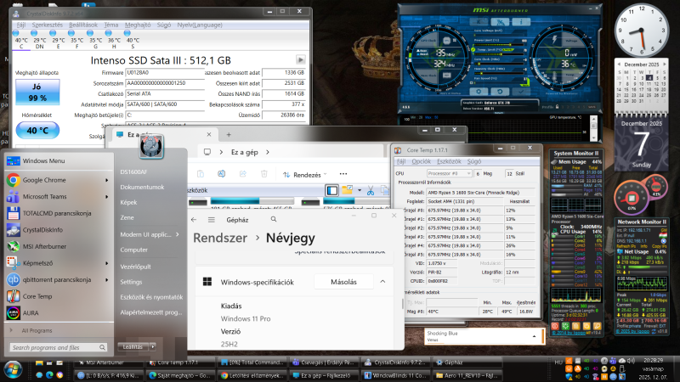
Task: Toggle preview pane icon in Explorer toolbar
Action: click(331, 190)
